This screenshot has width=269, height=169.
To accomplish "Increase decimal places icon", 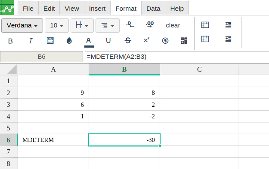I will [x=150, y=24].
